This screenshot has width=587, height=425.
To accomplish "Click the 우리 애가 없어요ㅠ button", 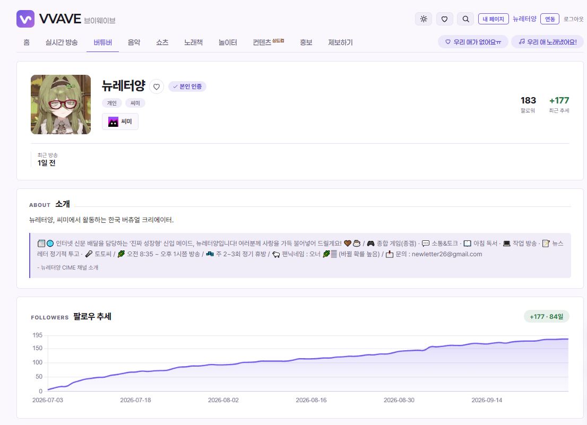I will pos(473,42).
